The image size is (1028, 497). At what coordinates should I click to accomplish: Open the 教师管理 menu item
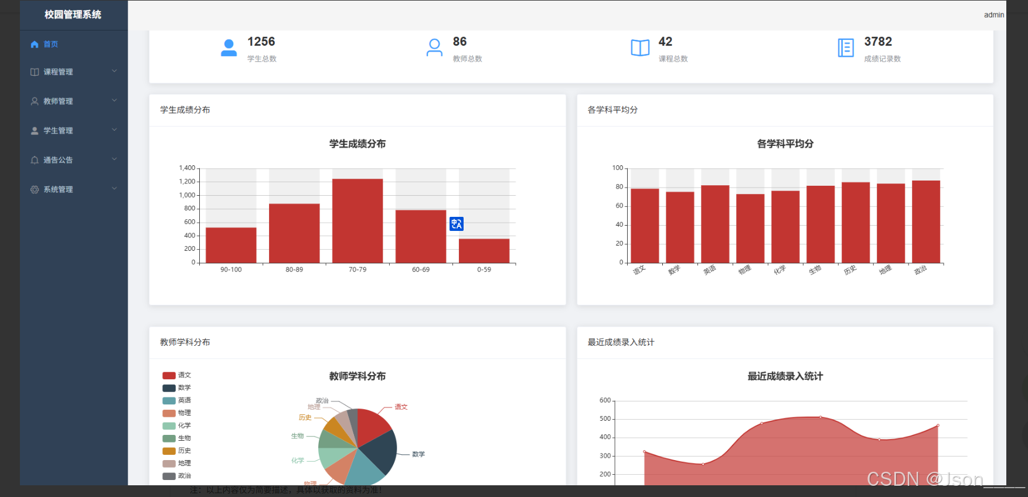pyautogui.click(x=74, y=101)
